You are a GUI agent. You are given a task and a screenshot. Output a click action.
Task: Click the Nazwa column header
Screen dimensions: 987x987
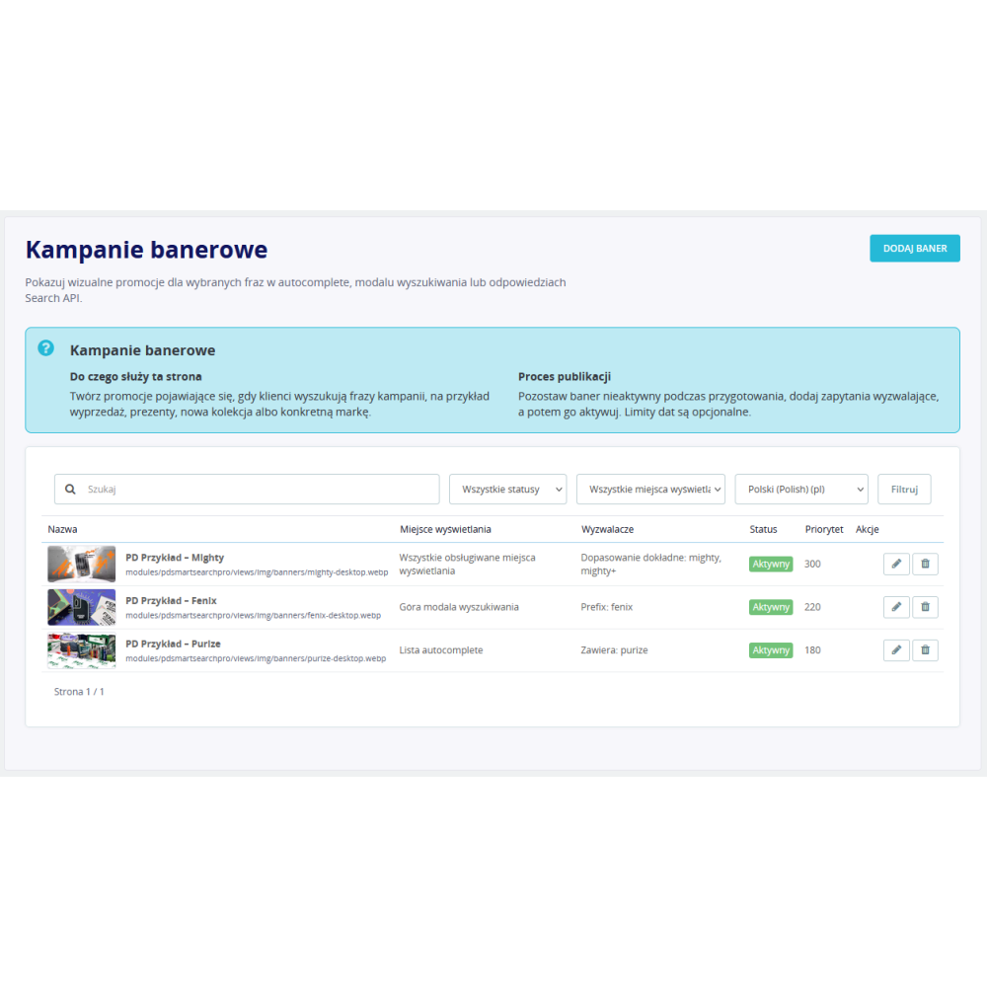tap(62, 529)
